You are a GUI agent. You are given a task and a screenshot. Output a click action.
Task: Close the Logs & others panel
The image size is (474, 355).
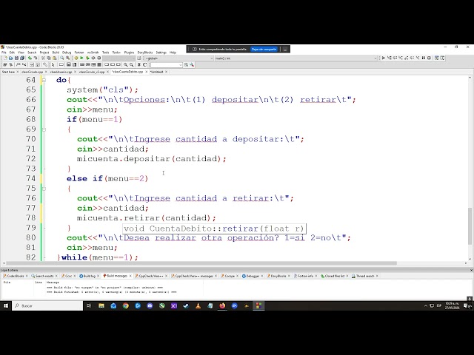point(471,270)
